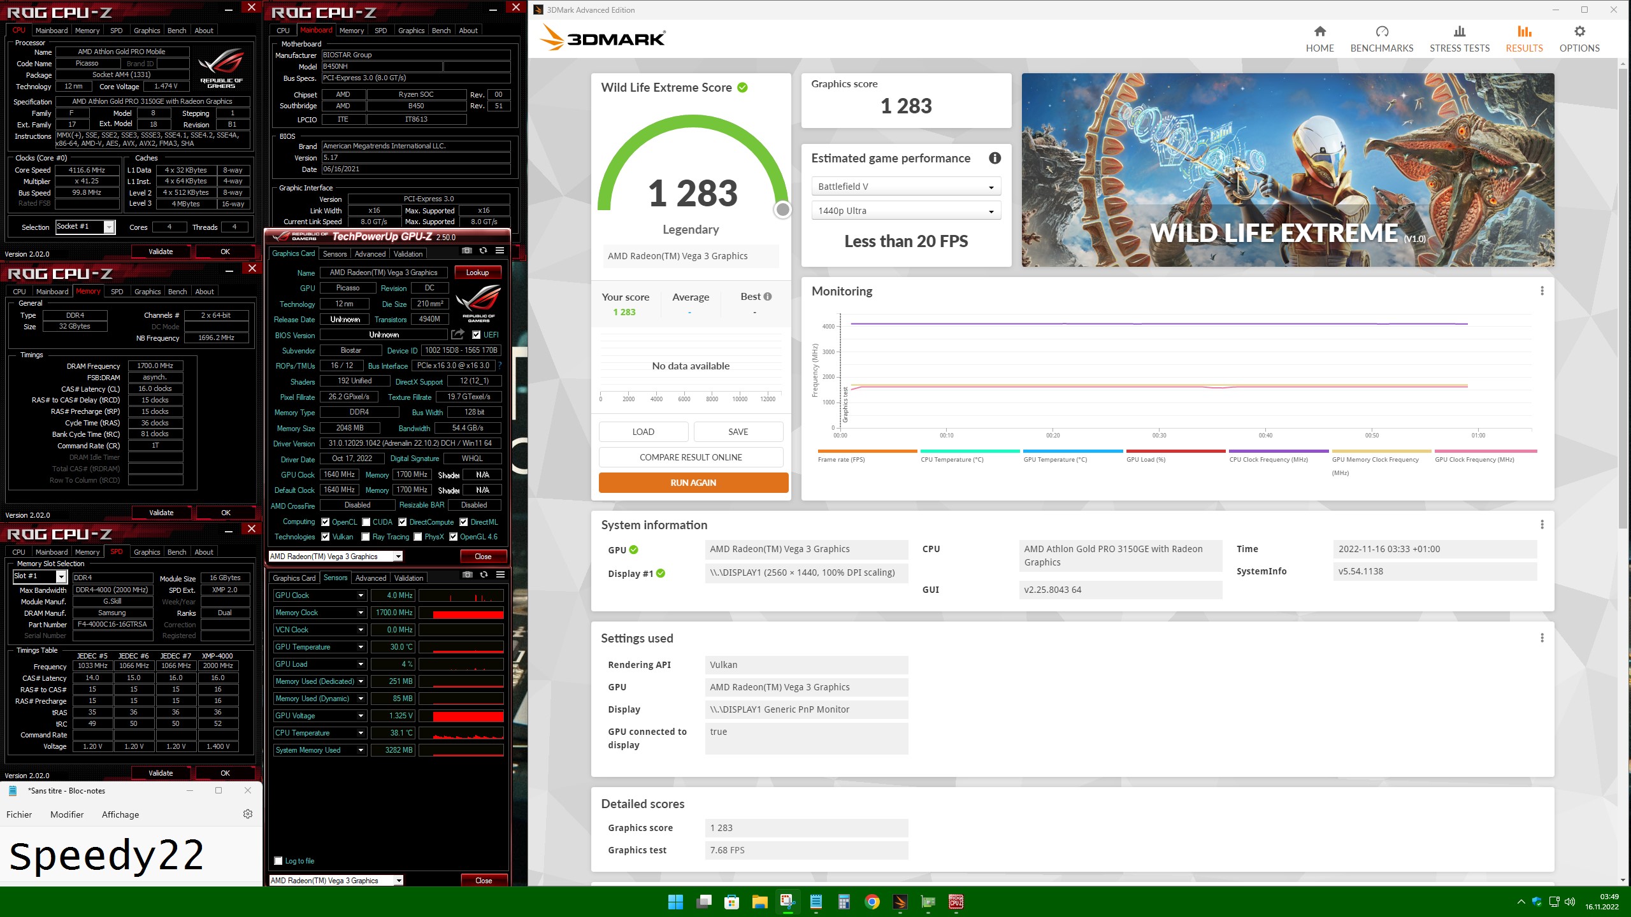Screen dimensions: 1631x917
Task: Open Notepad settings gear icon
Action: click(x=248, y=814)
